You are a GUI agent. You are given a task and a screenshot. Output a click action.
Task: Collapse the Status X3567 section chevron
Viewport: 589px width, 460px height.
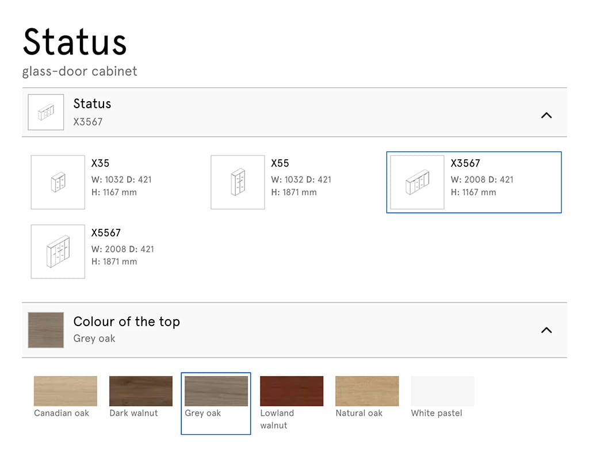pos(546,115)
